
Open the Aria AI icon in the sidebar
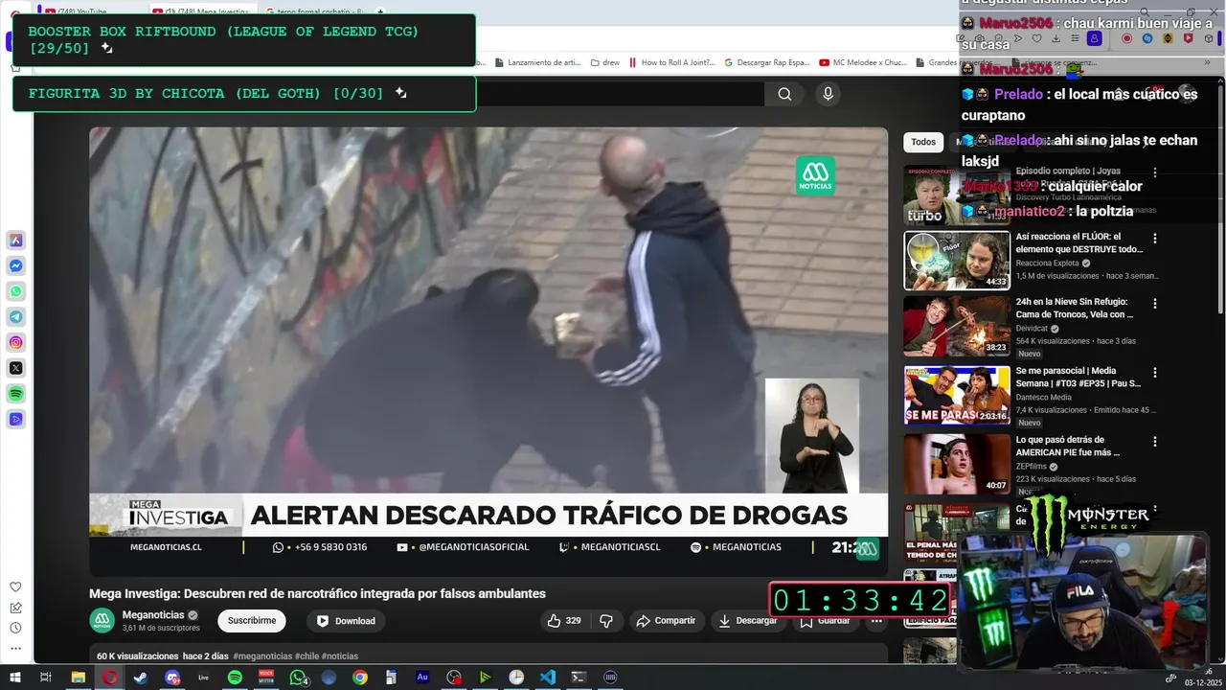[x=16, y=240]
